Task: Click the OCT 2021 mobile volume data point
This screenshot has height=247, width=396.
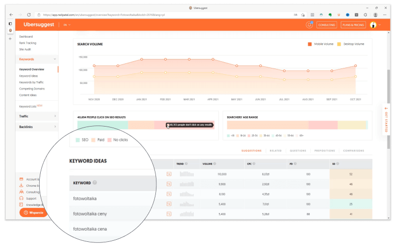Action: (355, 66)
